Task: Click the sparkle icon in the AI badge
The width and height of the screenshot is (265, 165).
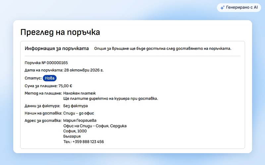Action: click(x=222, y=8)
